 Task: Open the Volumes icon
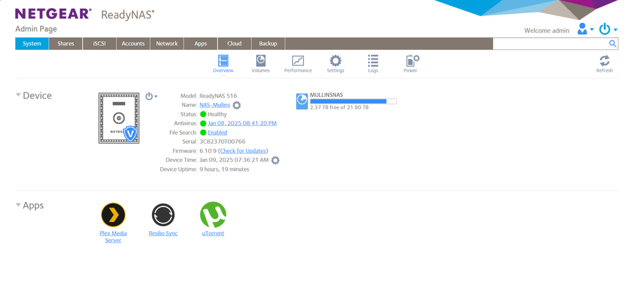click(x=261, y=61)
